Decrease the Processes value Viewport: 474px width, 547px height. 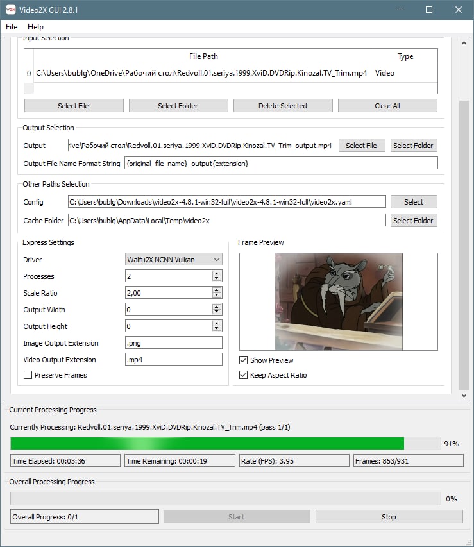click(217, 279)
